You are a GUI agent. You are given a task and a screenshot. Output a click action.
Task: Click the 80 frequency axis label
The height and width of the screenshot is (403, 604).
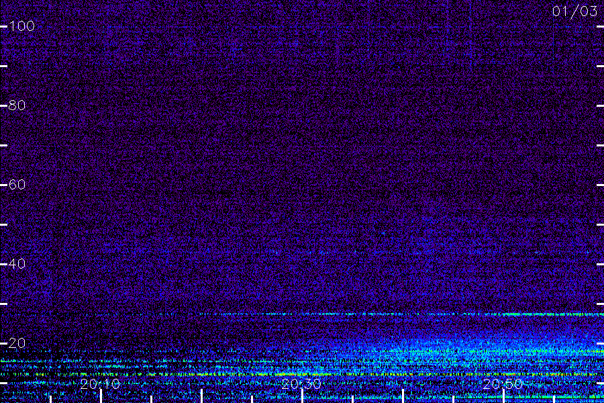(17, 105)
